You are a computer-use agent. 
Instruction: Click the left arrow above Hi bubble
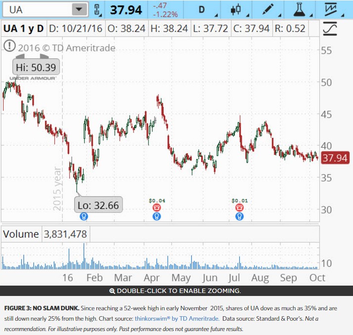point(20,56)
